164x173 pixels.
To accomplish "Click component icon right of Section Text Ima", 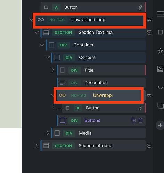I will point(149,33).
